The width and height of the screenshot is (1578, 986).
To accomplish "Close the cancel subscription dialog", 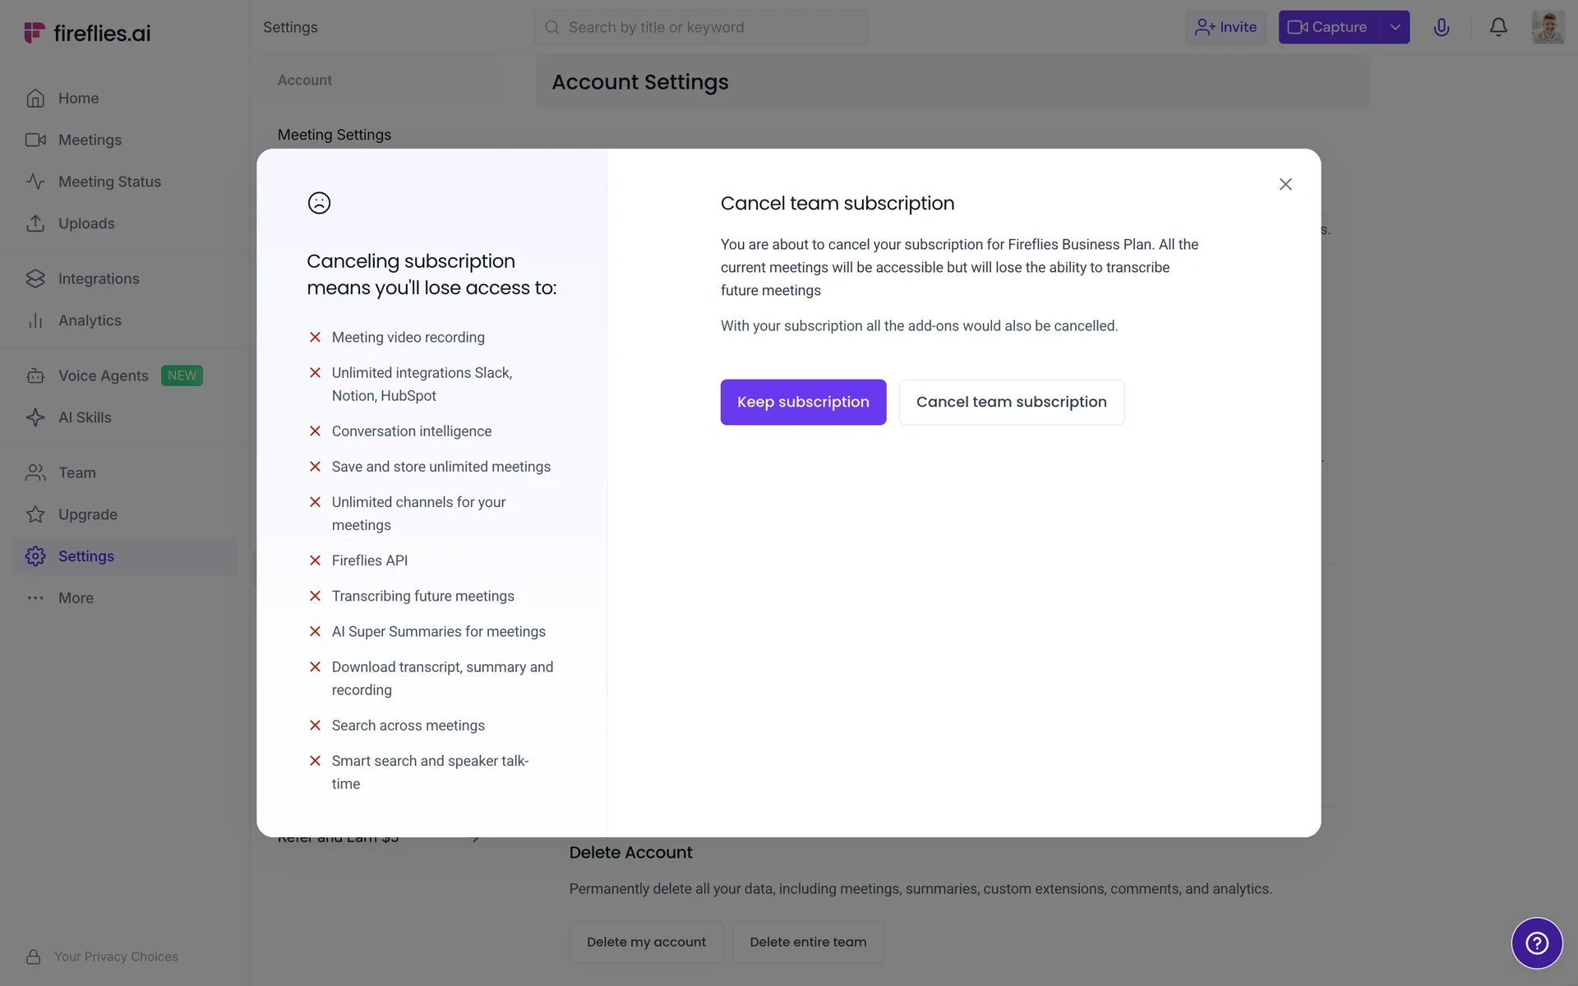I will click(1285, 184).
